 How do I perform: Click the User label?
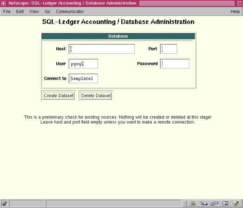[61, 64]
